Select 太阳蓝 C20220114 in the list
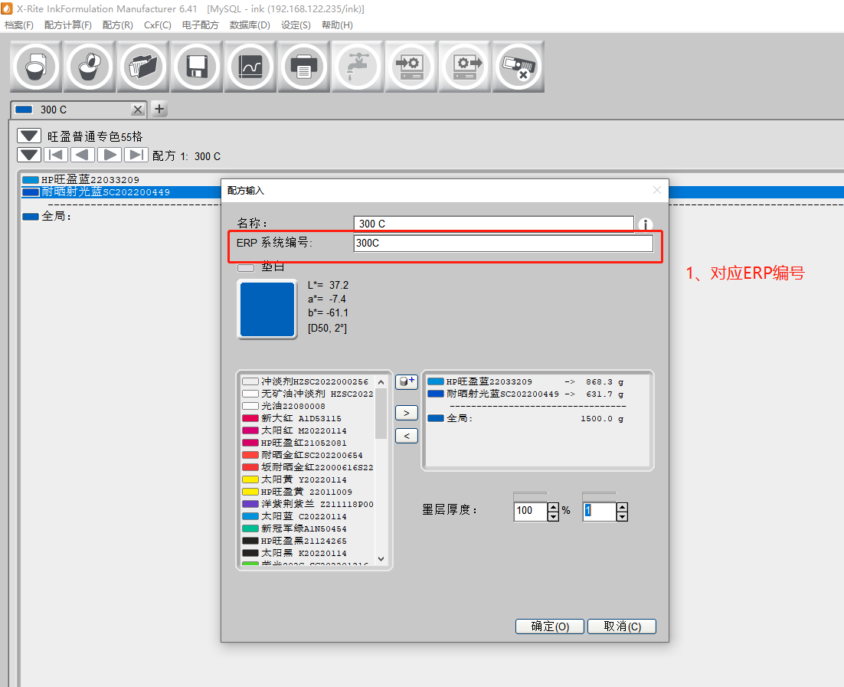The height and width of the screenshot is (687, 844). point(307,516)
